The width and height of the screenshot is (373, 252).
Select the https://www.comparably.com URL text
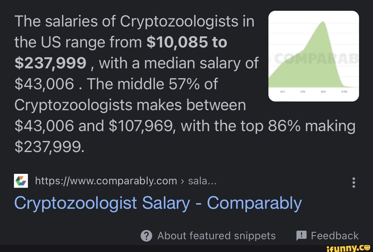(105, 180)
